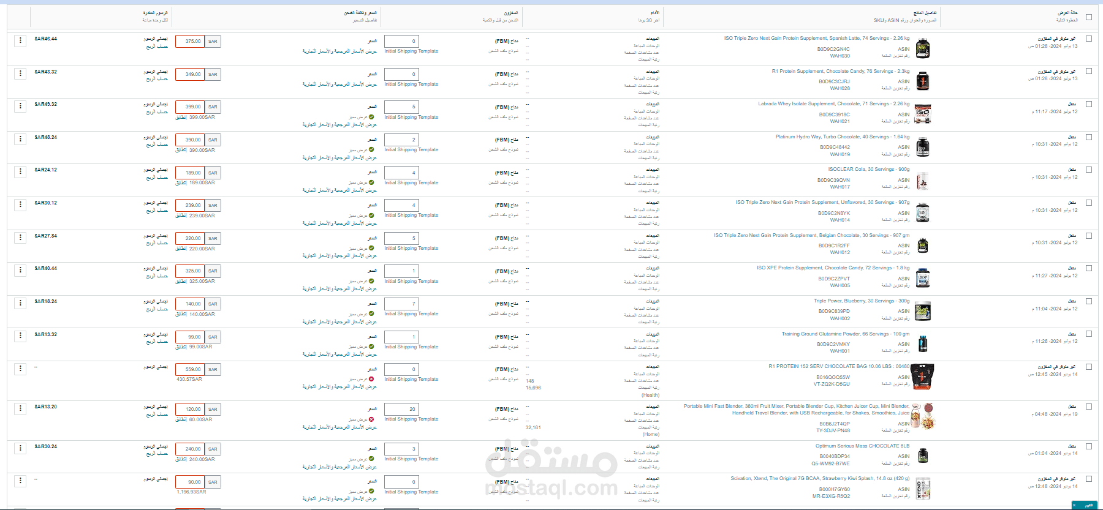This screenshot has height=510, width=1103.
Task: Click the green check icon in the Triple Power Blueberry row
Action: click(371, 314)
